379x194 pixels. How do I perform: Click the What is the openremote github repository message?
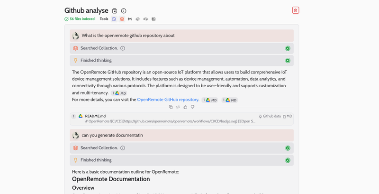coord(182,36)
